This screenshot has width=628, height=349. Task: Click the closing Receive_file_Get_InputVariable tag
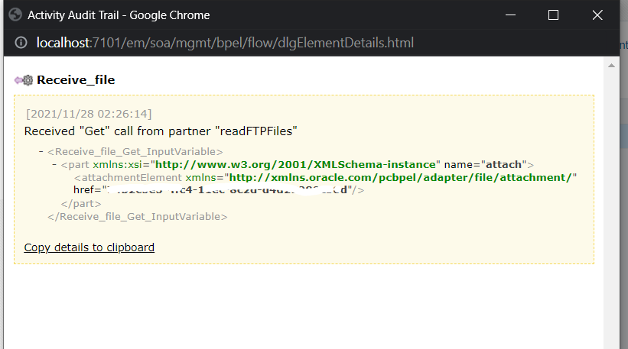coord(137,216)
